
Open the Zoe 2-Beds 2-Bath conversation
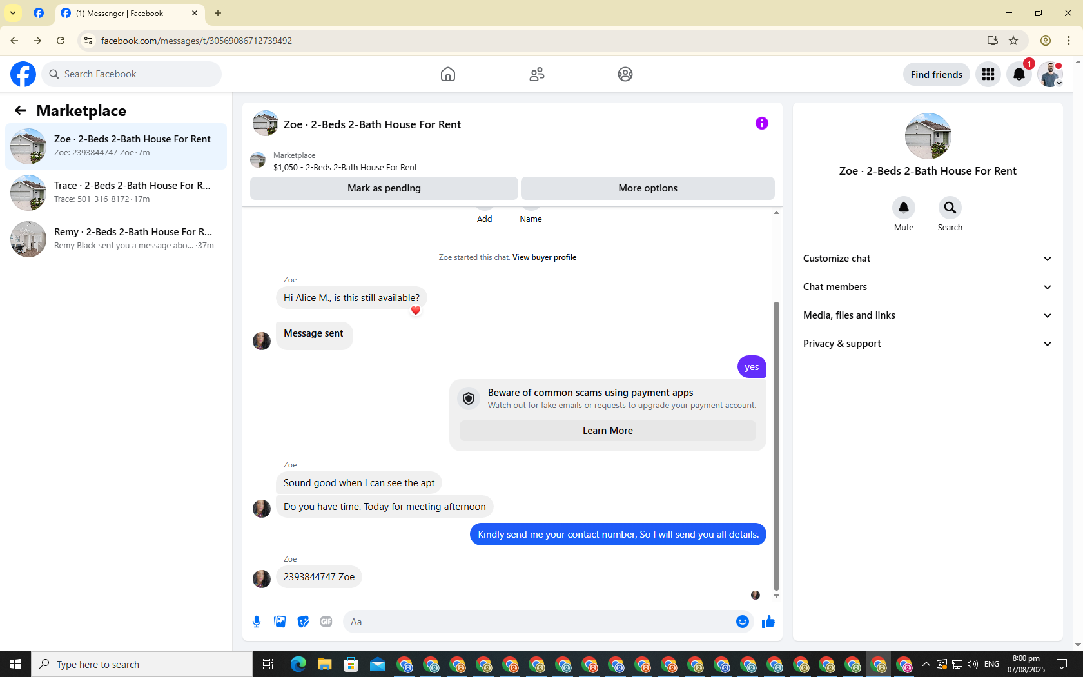click(x=116, y=146)
